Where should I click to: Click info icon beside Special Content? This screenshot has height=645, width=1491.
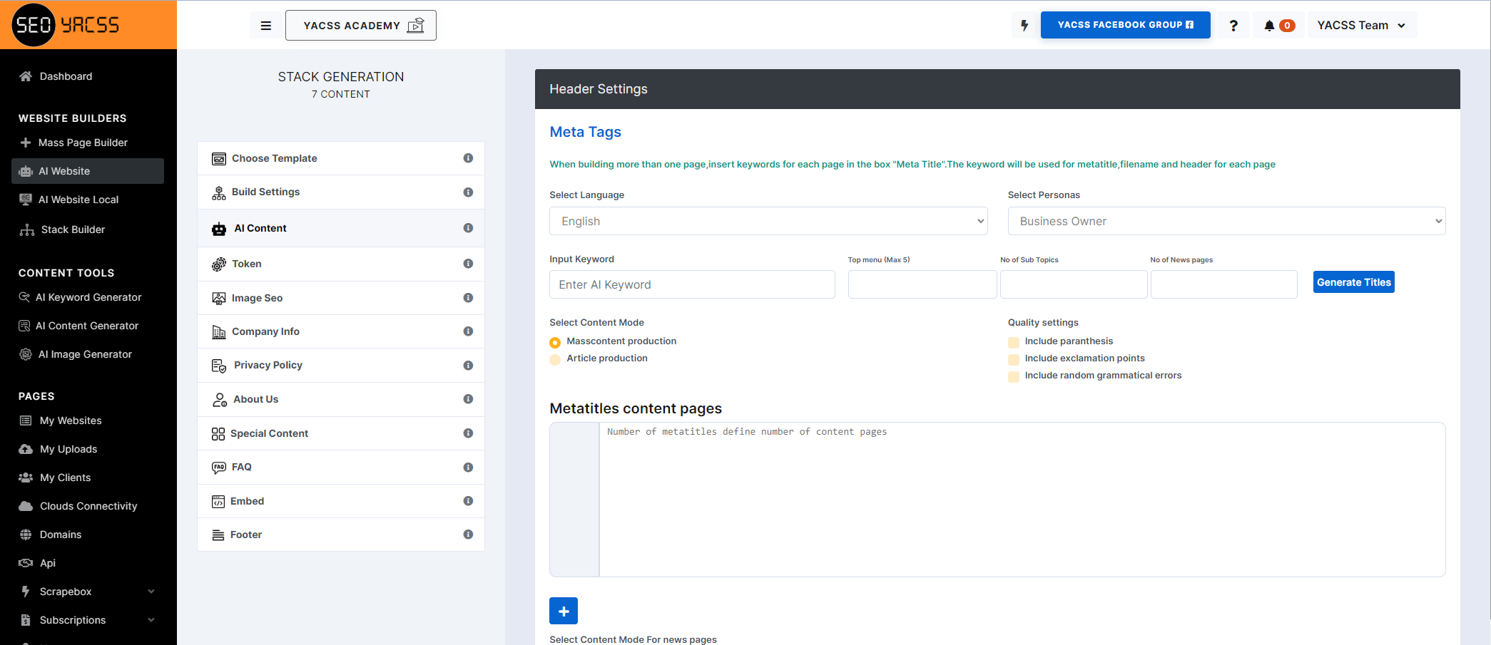tap(468, 433)
